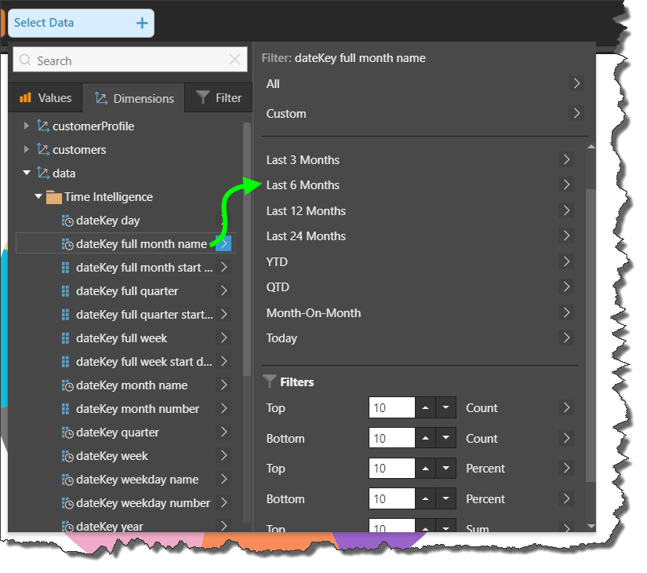647x573 pixels.
Task: Click the dateKey month name clock icon
Action: pos(67,385)
